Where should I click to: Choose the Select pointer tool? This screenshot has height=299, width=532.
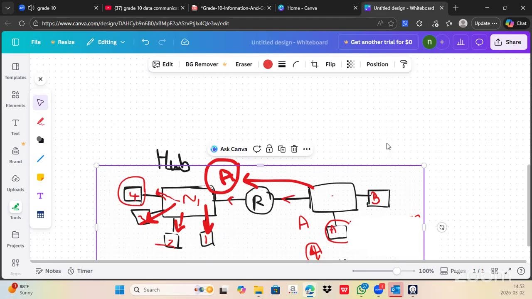point(40,103)
